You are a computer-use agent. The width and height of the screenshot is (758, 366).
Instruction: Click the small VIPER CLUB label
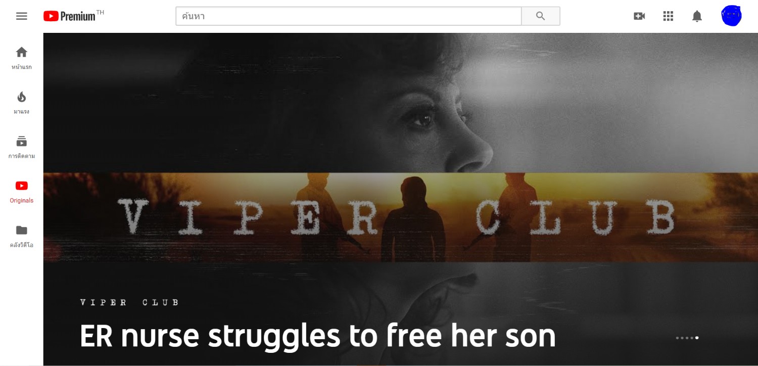(x=129, y=302)
